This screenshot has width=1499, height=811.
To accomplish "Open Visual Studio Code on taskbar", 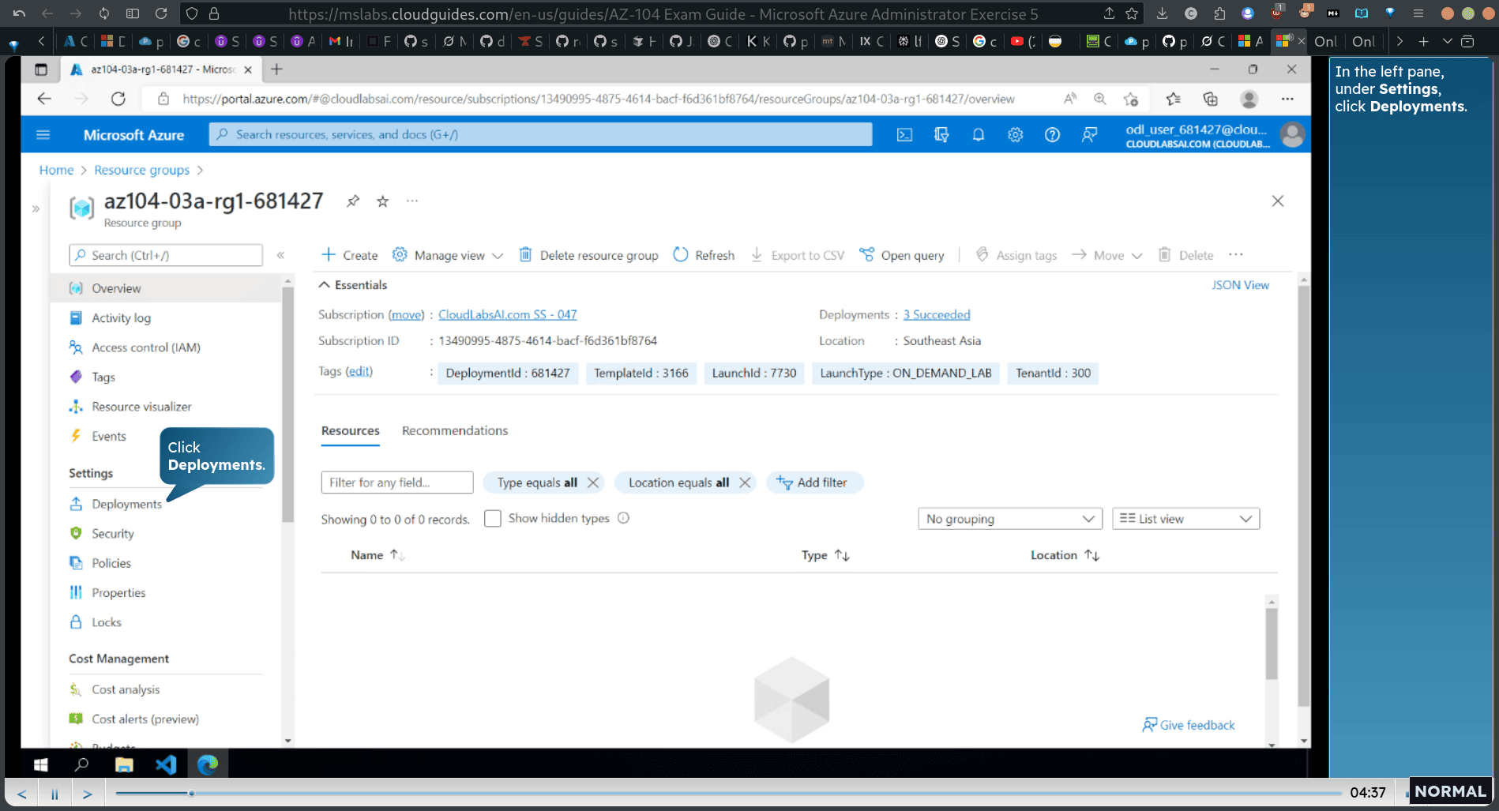I will tap(166, 764).
